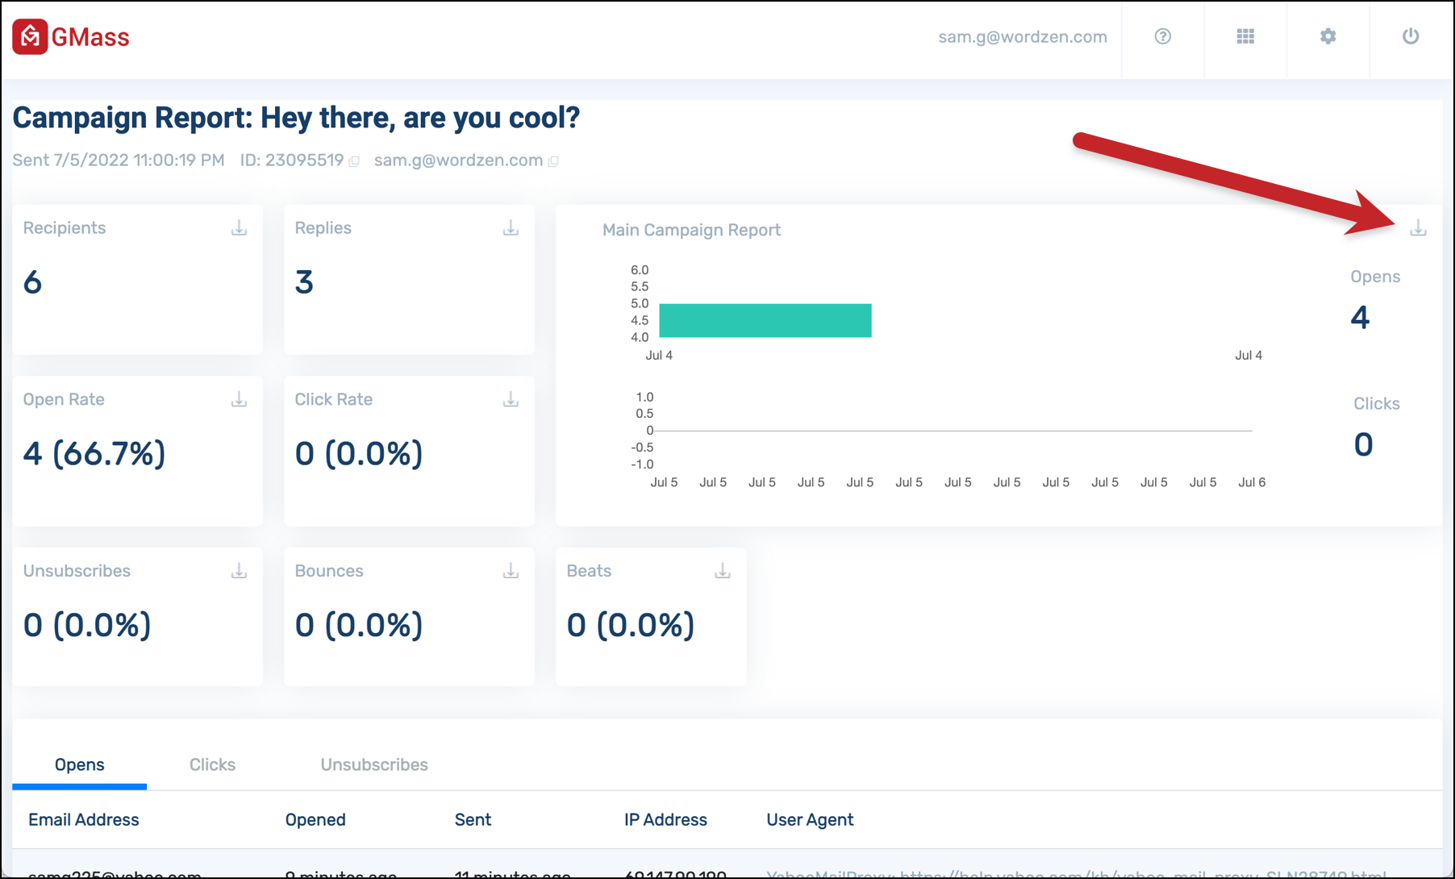Download the Replies report
This screenshot has height=879, width=1455.
(x=511, y=228)
